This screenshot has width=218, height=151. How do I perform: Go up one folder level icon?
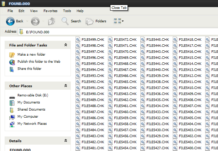click(x=52, y=21)
